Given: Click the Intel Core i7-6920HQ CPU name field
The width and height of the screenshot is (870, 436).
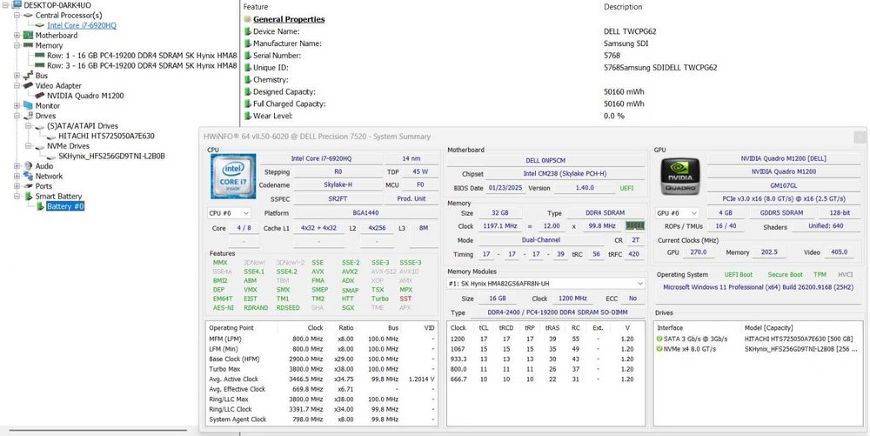Looking at the screenshot, I should (x=321, y=158).
